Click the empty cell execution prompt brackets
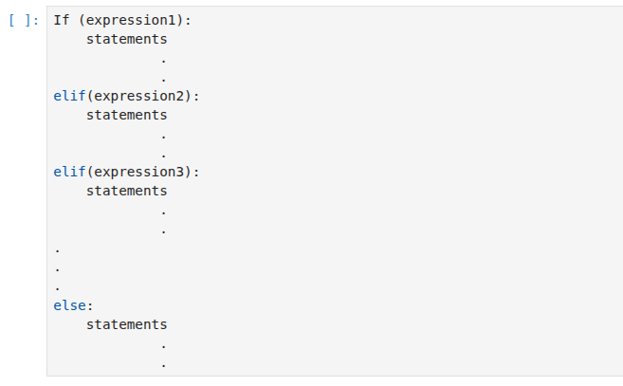 point(24,20)
